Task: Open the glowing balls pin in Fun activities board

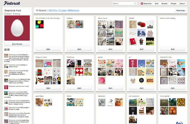Action: click(39, 24)
